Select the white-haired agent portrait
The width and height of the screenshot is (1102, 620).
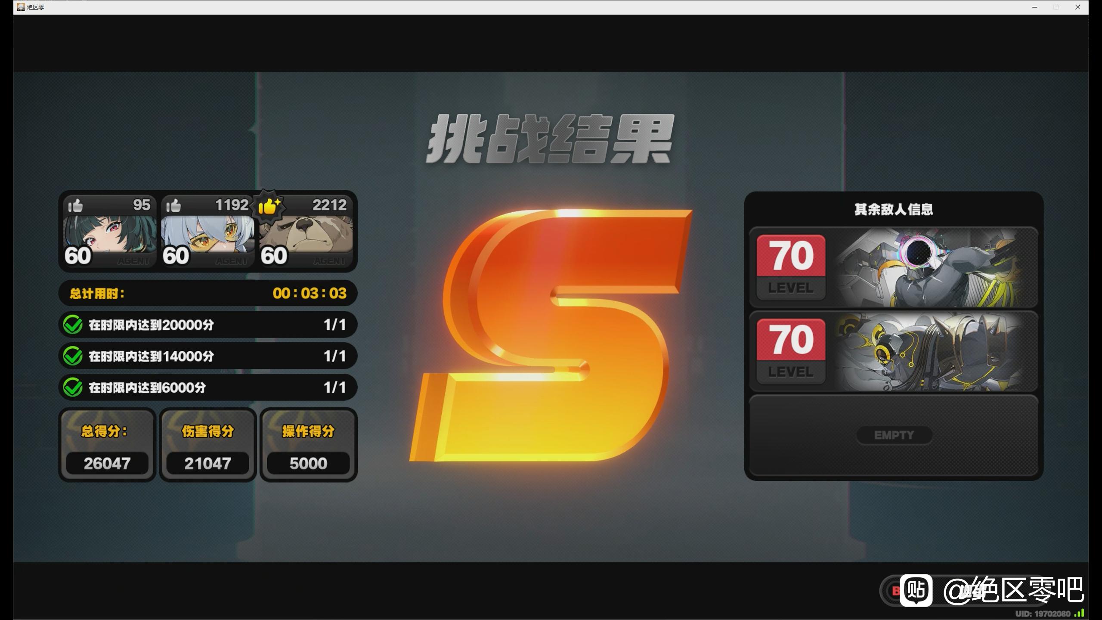tap(207, 231)
